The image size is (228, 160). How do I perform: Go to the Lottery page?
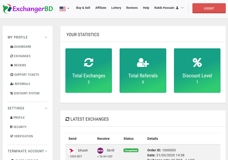point(116,8)
